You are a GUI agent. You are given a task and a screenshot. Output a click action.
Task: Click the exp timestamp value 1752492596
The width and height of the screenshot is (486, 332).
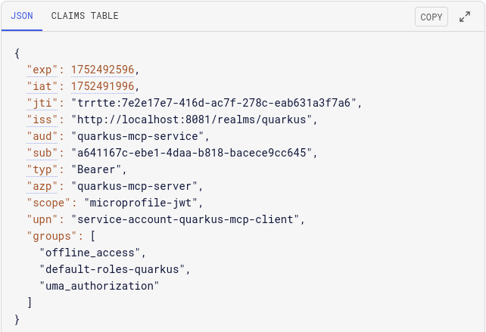(103, 70)
